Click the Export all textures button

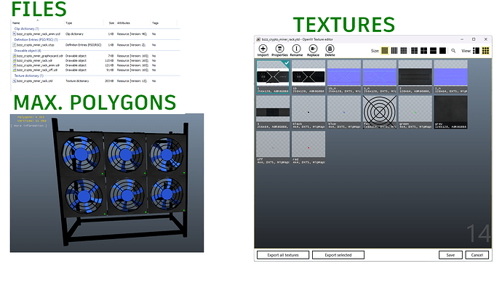pos(283,255)
